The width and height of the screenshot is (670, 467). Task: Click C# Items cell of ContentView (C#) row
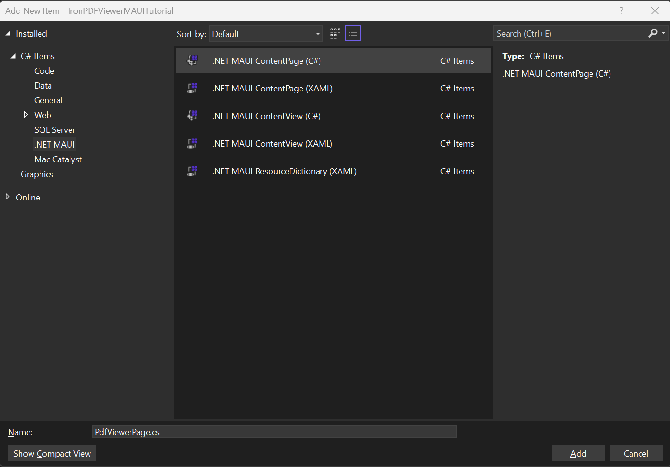(457, 116)
